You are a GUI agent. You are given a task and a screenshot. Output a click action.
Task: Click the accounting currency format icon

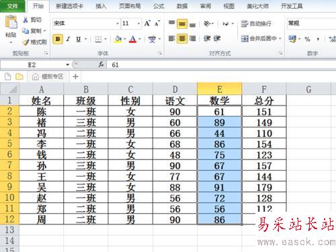pyautogui.click(x=292, y=39)
